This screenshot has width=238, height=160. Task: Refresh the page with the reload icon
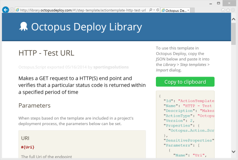158,10
